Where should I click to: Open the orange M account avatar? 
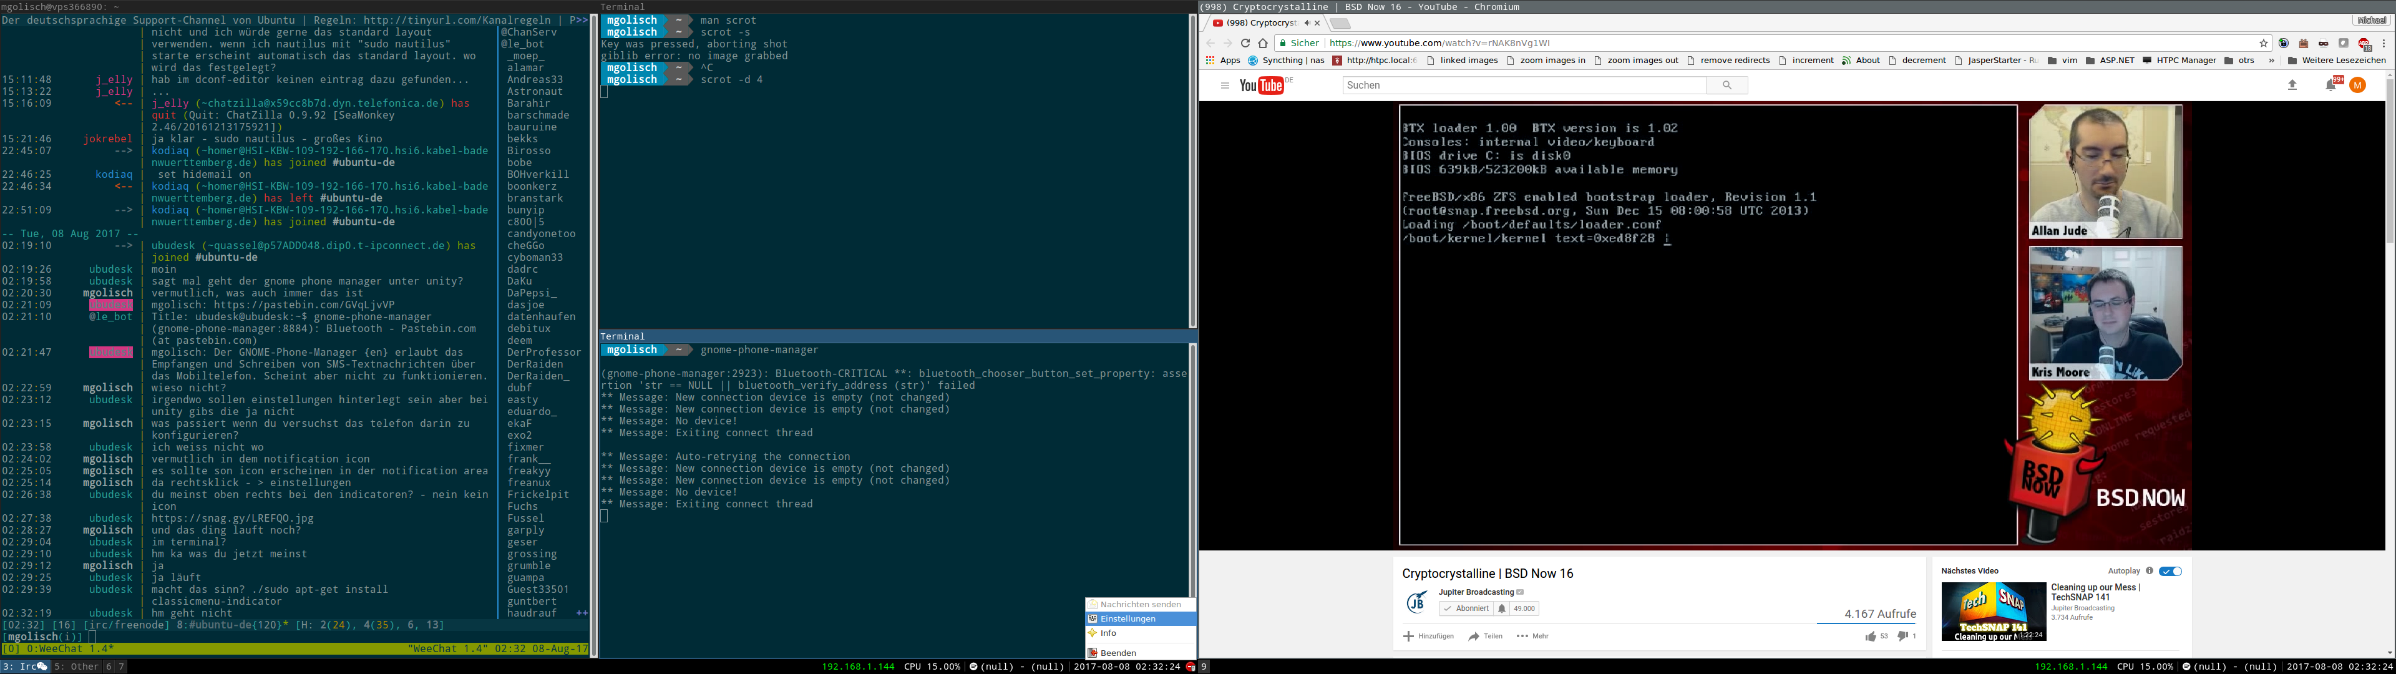pos(2357,85)
